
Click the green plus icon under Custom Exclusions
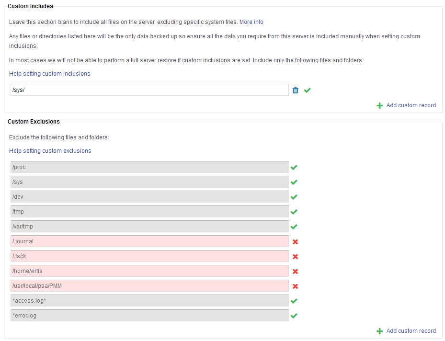pos(380,331)
